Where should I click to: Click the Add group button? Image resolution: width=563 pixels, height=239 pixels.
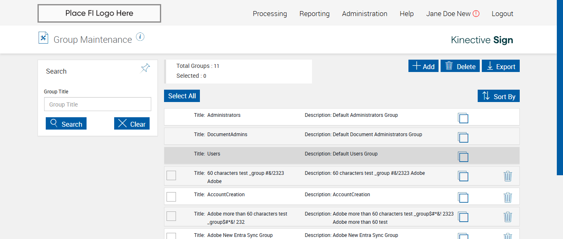click(423, 66)
